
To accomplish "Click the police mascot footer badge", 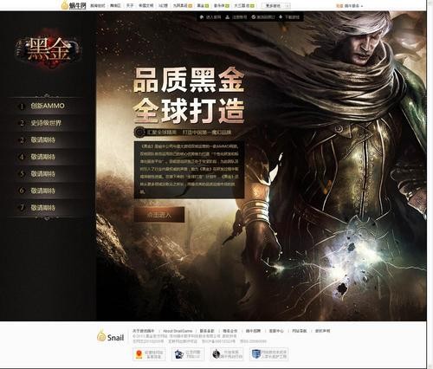I will 188,354.
